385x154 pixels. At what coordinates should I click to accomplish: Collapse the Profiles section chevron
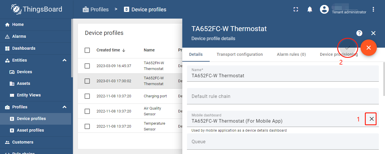64,107
